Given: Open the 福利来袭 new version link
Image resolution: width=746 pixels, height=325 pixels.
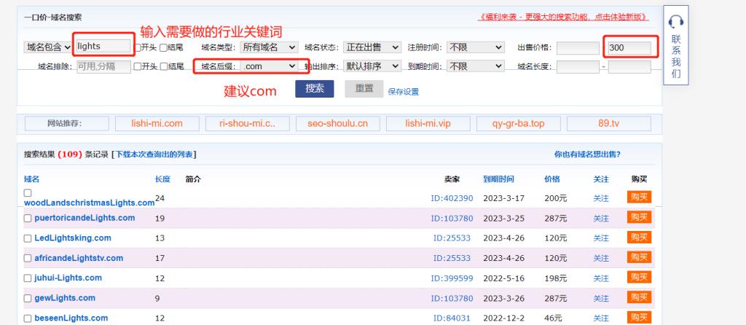Looking at the screenshot, I should click(x=564, y=17).
